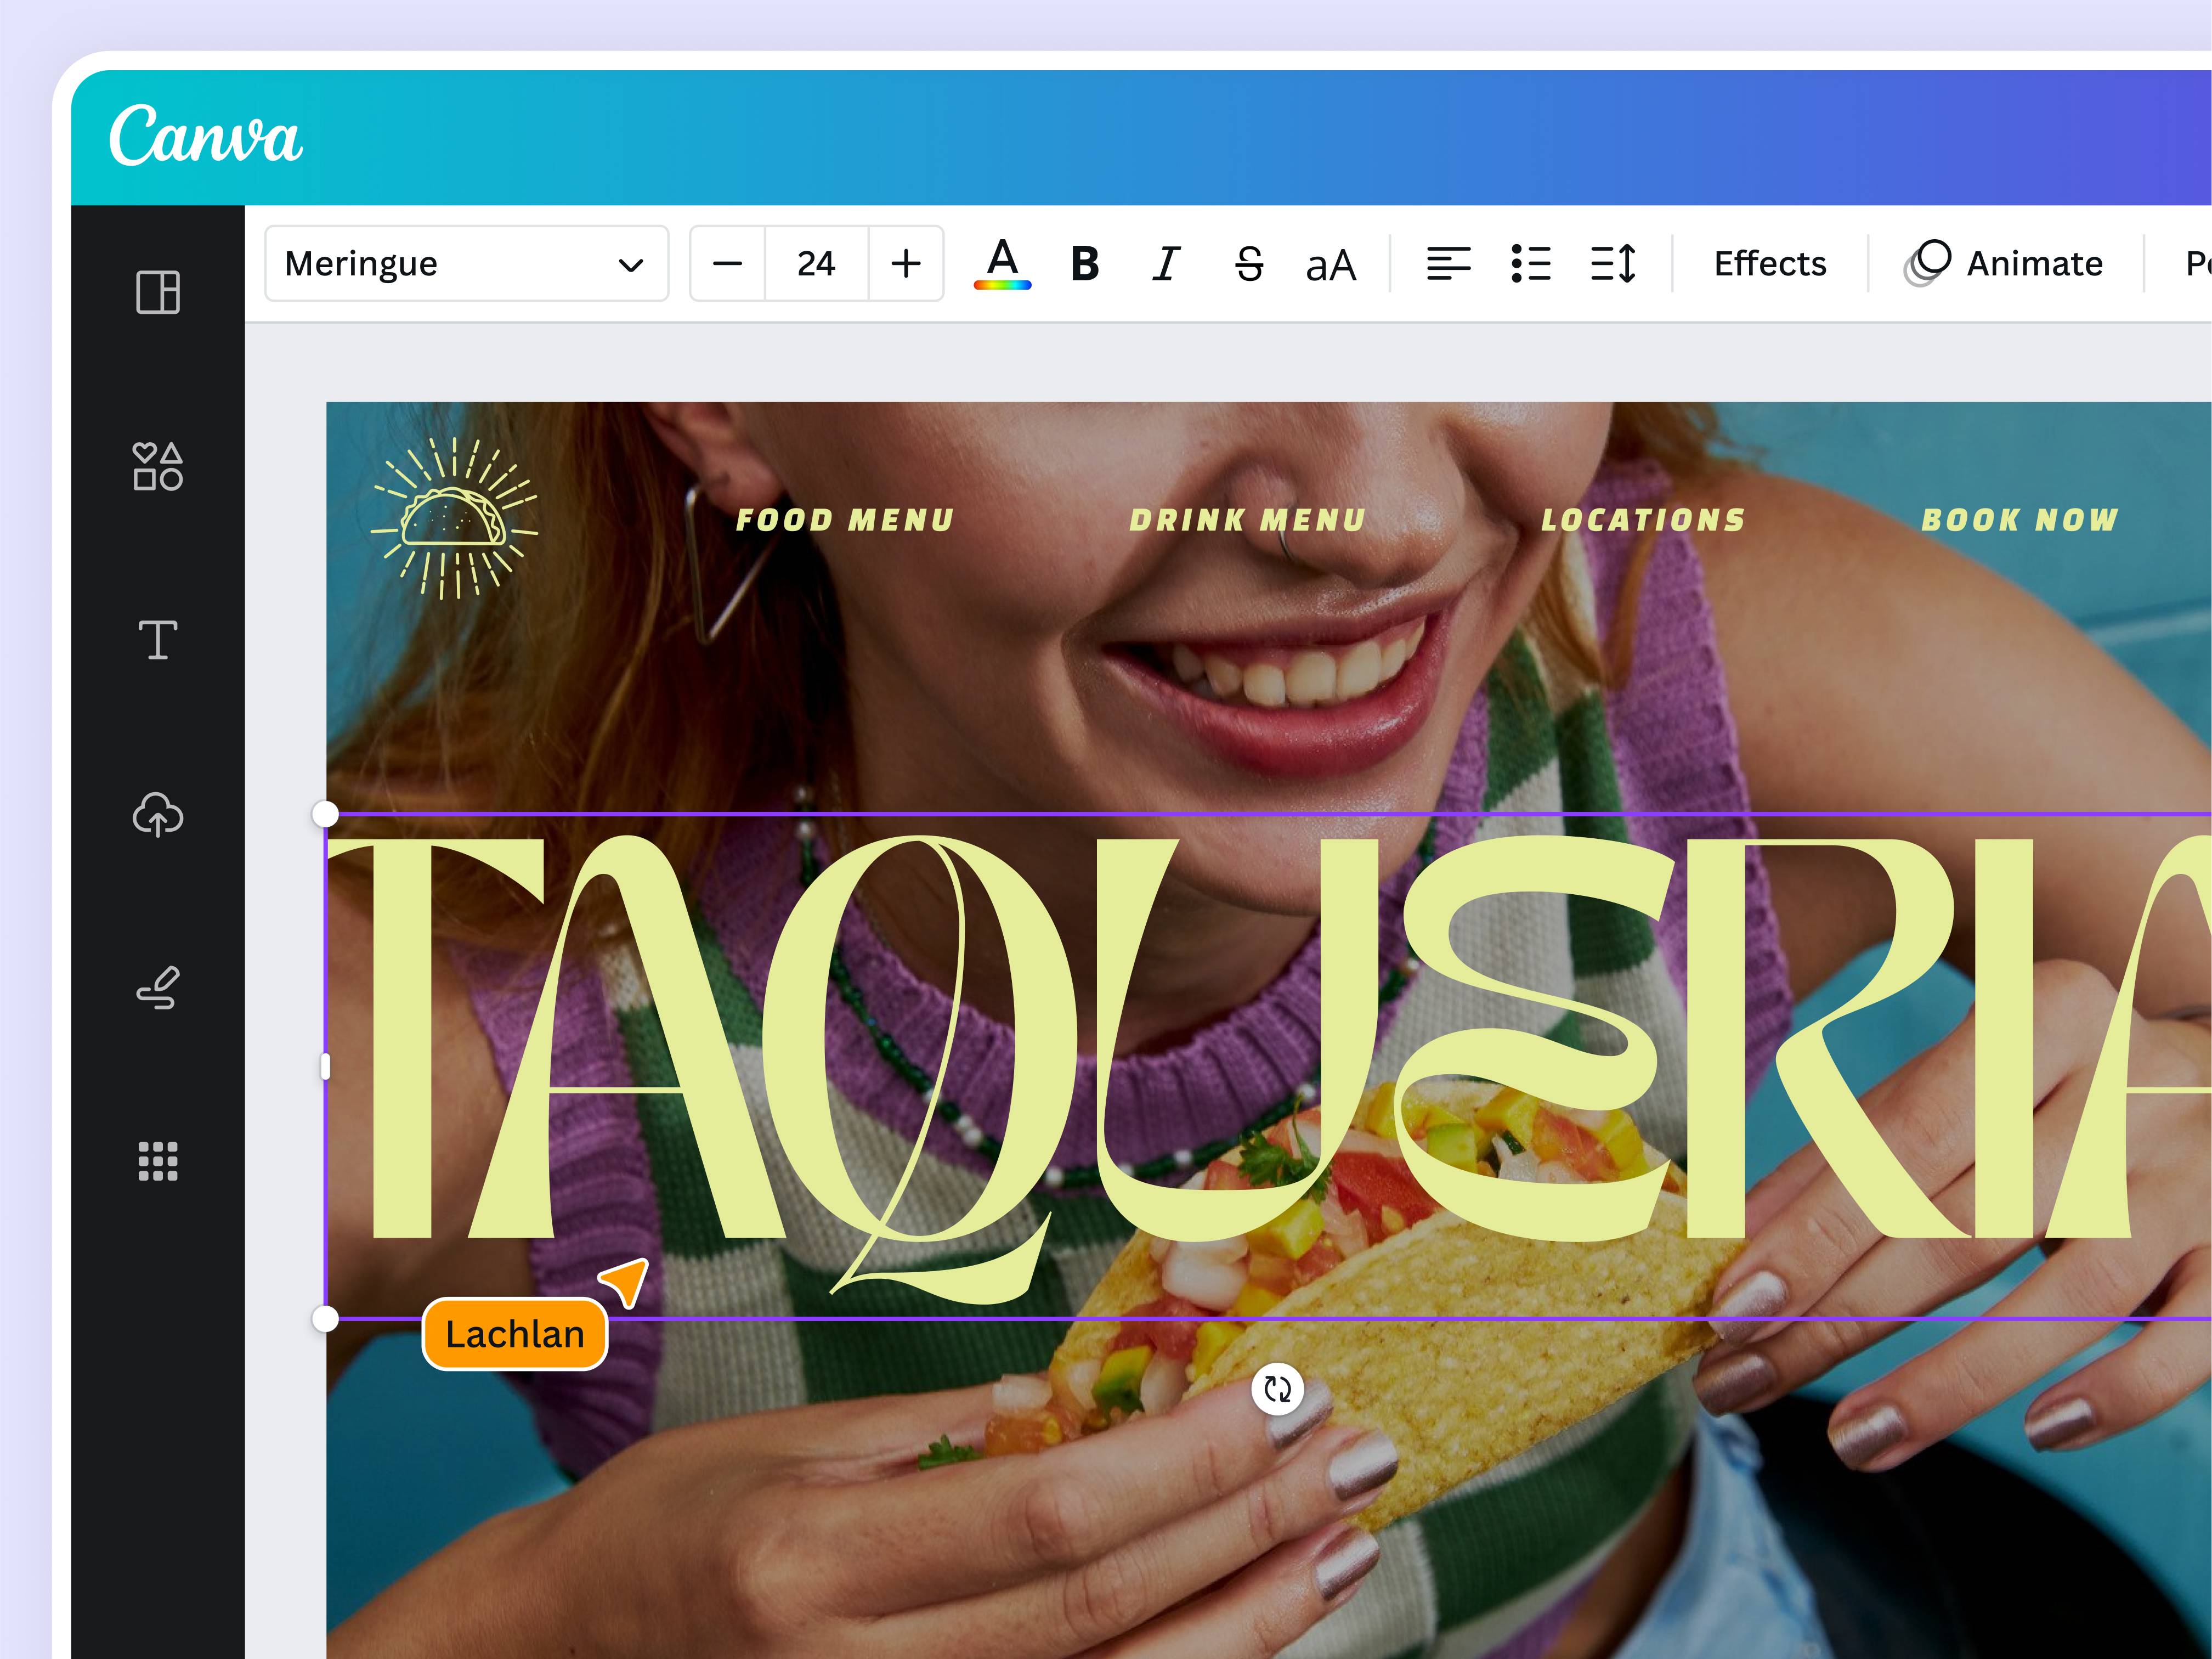Open the Templates/Design panel in the sidebar
The height and width of the screenshot is (1659, 2212).
pos(158,292)
